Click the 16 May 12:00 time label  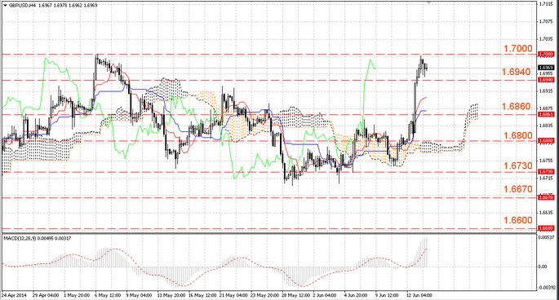[x=202, y=295]
